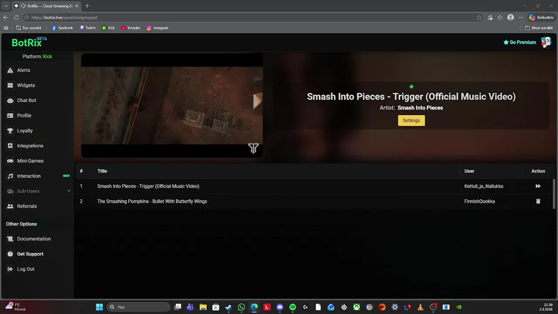Bookmark this page with star icon
The height and width of the screenshot is (314, 558).
[x=479, y=17]
